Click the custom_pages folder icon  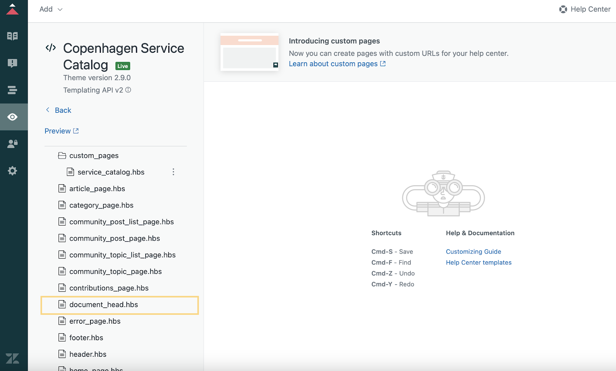[62, 155]
